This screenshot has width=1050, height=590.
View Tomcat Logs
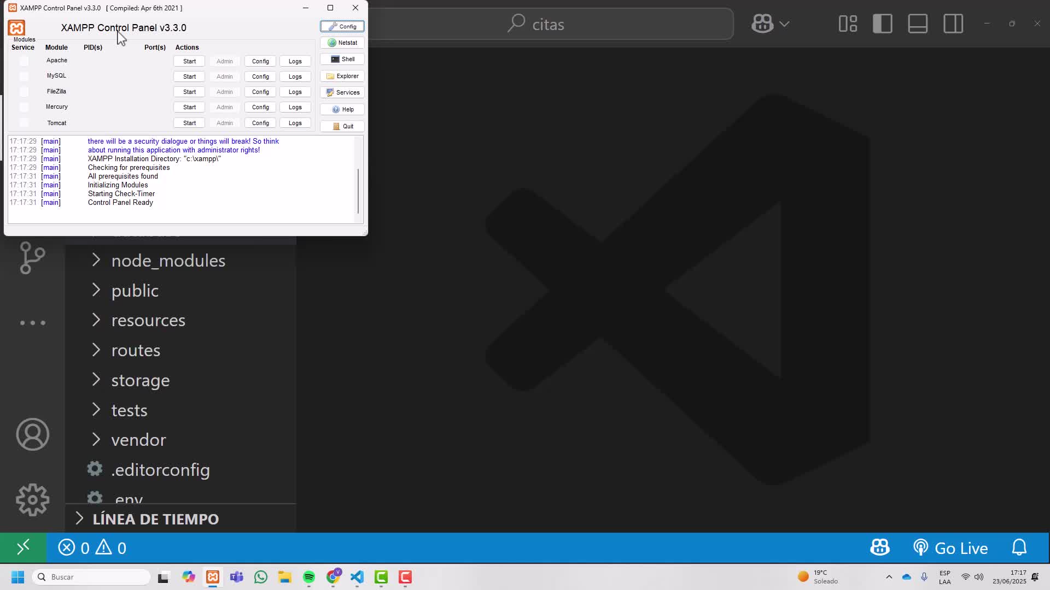pyautogui.click(x=295, y=123)
